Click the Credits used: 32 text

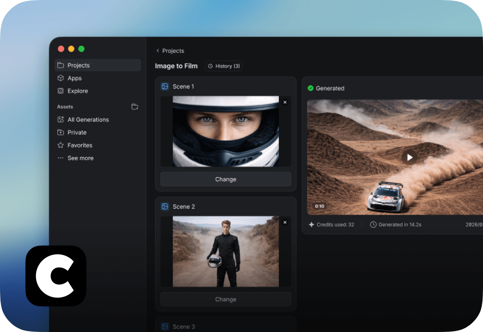tap(335, 224)
